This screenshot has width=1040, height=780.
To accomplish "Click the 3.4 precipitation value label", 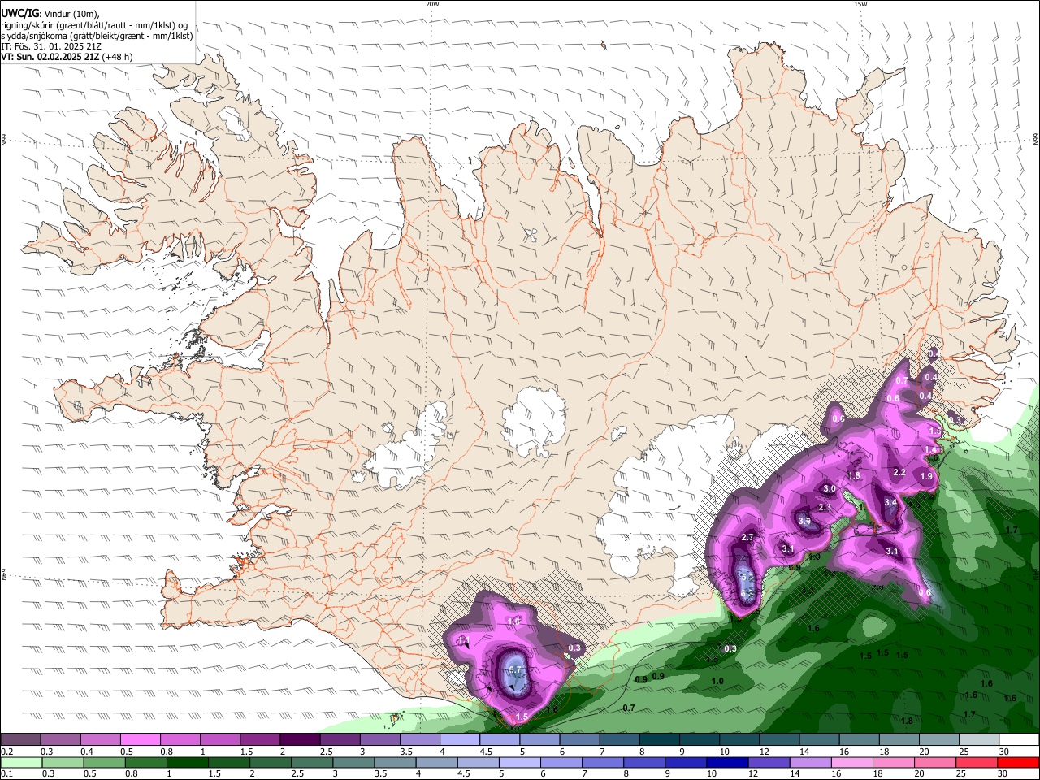I will click(x=890, y=503).
